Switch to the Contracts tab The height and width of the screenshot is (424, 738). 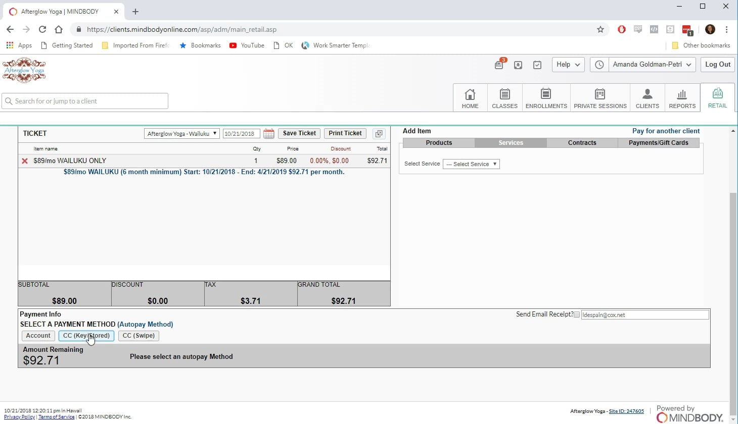point(582,143)
